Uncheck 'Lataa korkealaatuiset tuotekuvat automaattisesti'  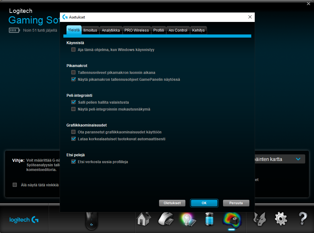[x=73, y=139]
